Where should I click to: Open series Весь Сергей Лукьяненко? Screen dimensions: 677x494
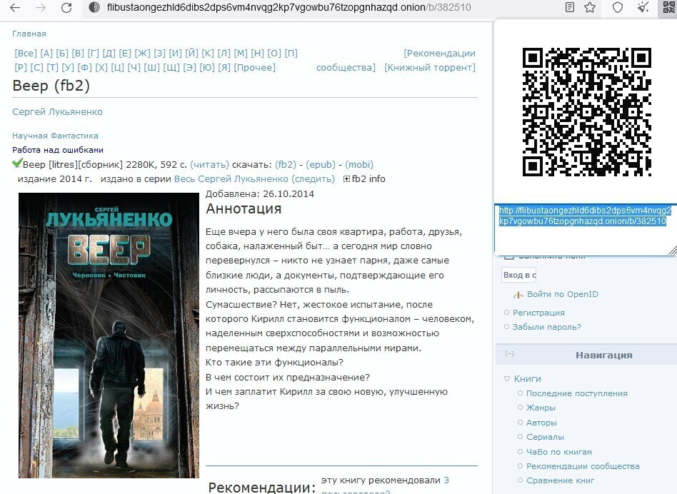(231, 178)
